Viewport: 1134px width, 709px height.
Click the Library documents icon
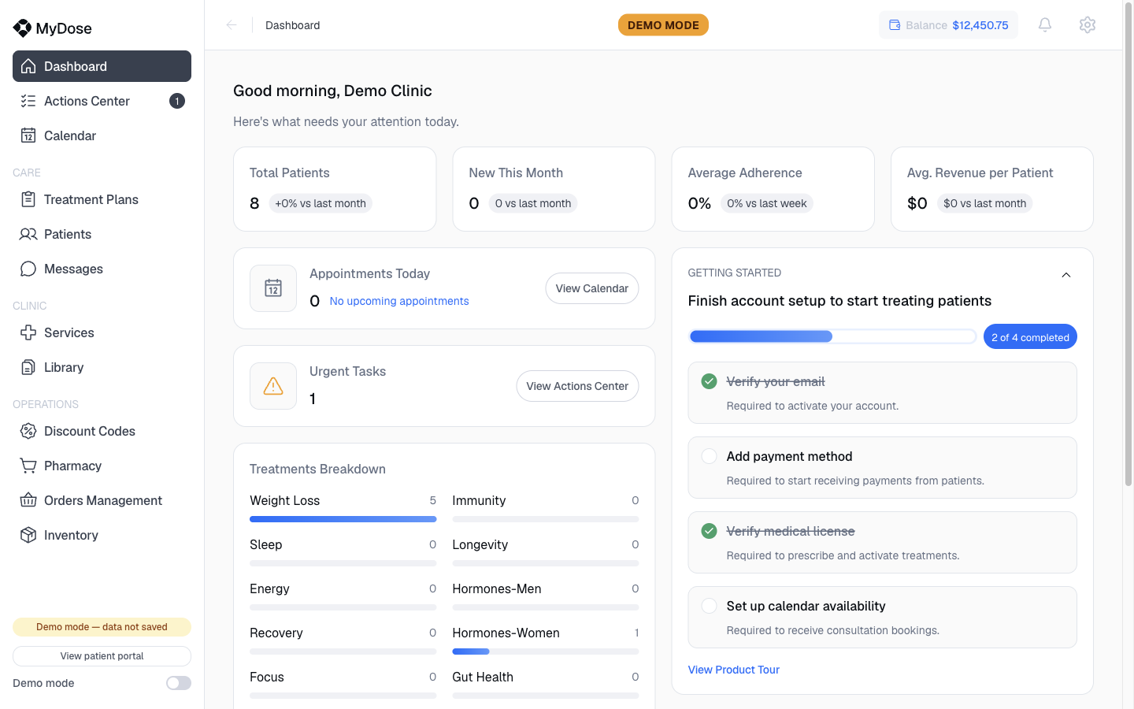[28, 367]
